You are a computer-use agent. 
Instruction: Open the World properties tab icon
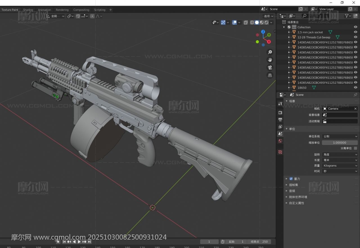pyautogui.click(x=280, y=141)
